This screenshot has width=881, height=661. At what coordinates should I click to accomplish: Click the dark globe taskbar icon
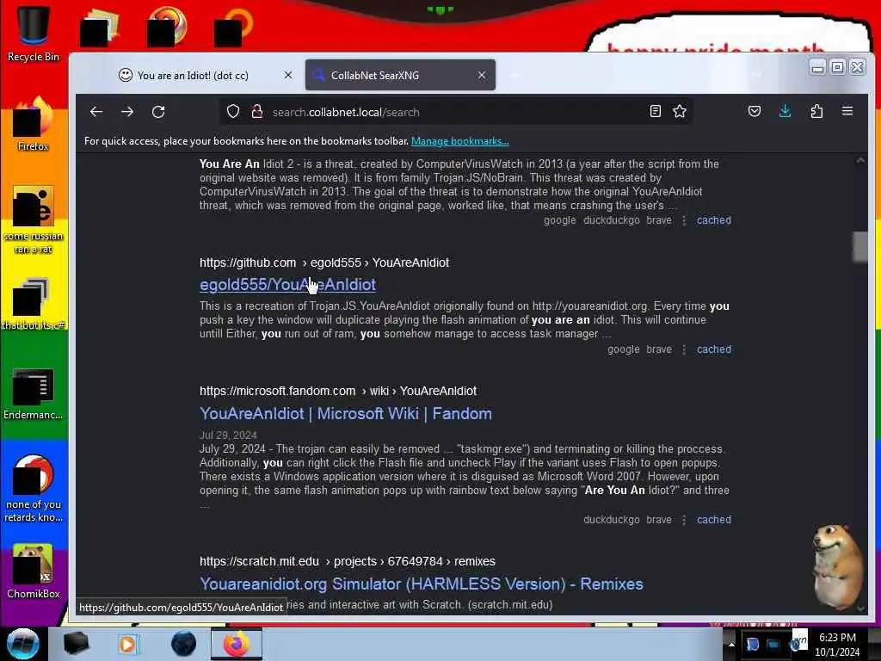(x=184, y=644)
